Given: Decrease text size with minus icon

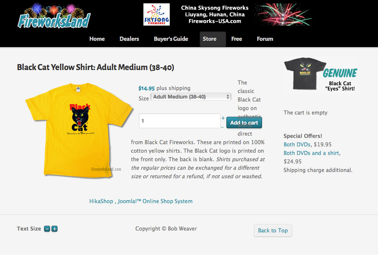Looking at the screenshot, I should pos(47,229).
